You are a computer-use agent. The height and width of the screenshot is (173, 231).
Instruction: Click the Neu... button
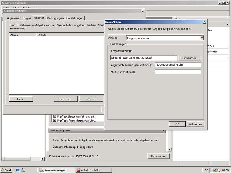coord(21,99)
